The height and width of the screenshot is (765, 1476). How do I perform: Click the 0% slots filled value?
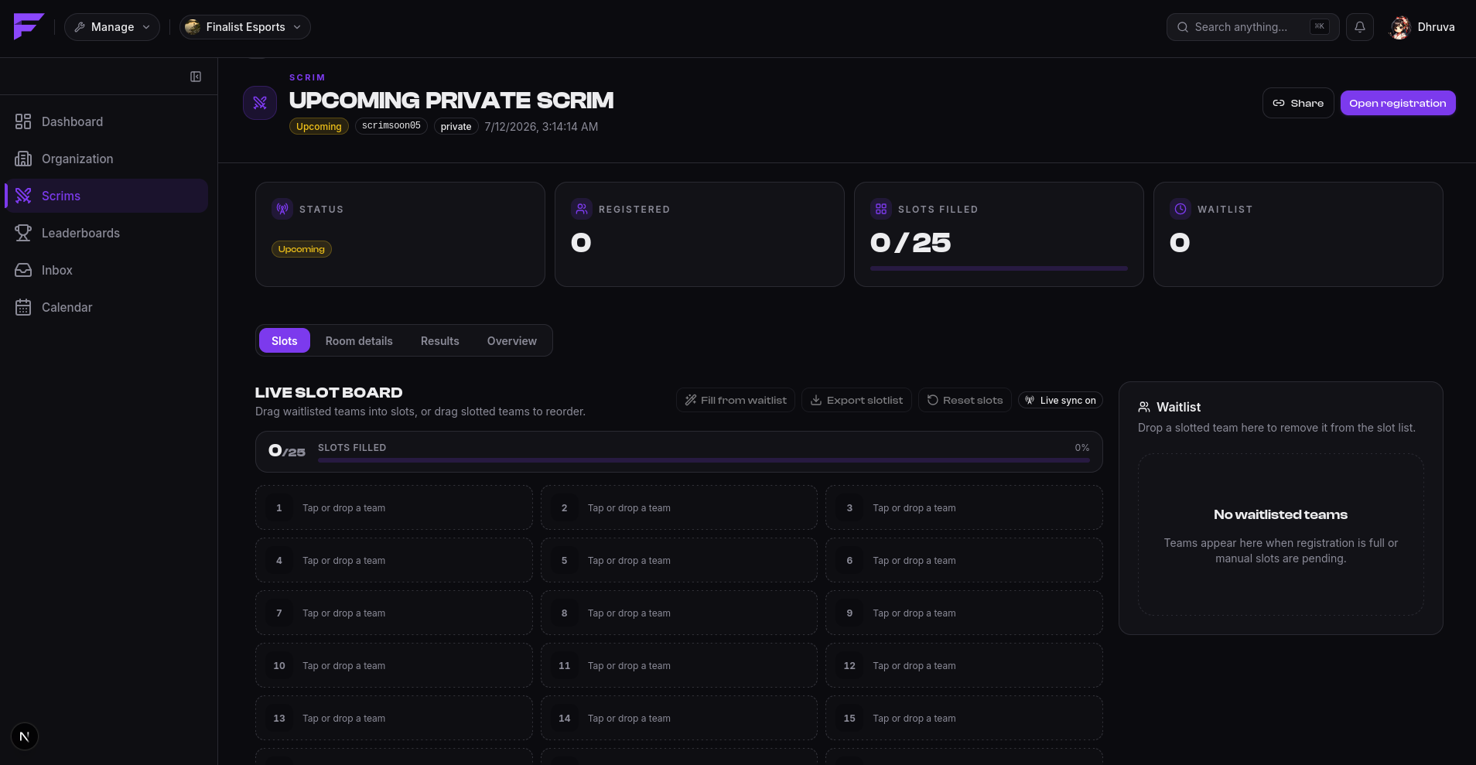pyautogui.click(x=1082, y=448)
